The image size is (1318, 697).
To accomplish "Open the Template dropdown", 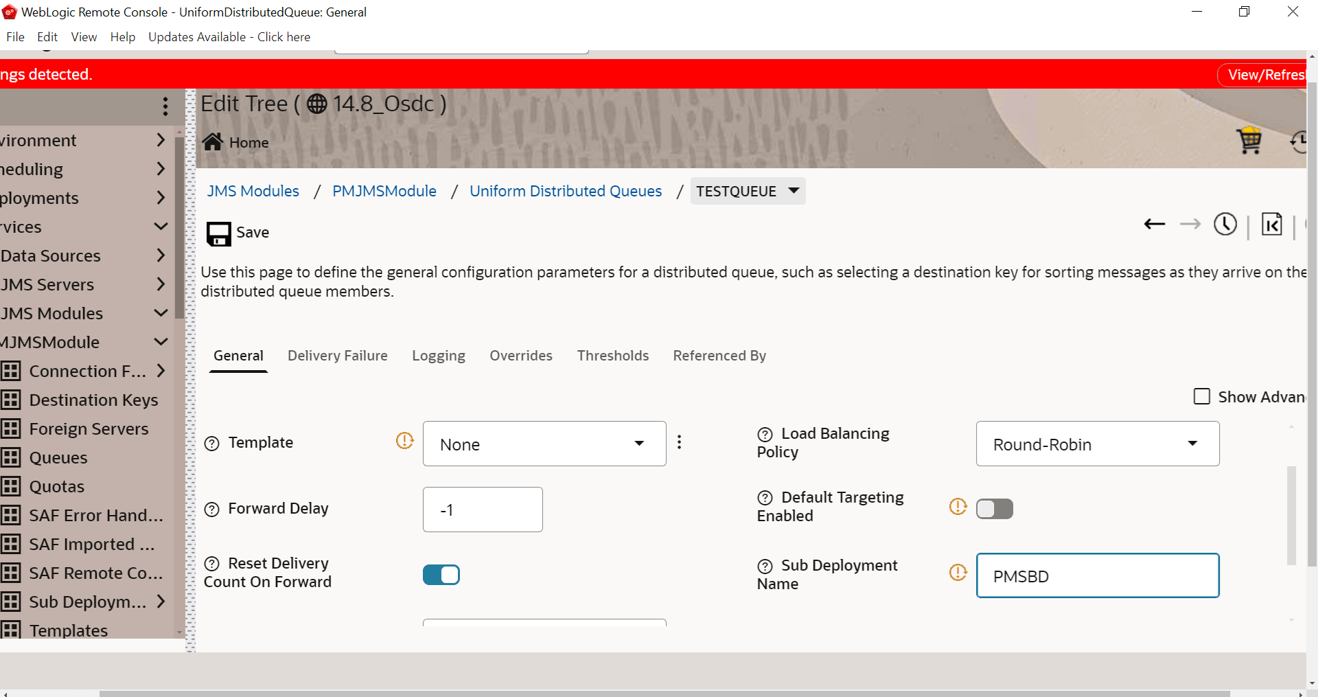I will point(544,444).
